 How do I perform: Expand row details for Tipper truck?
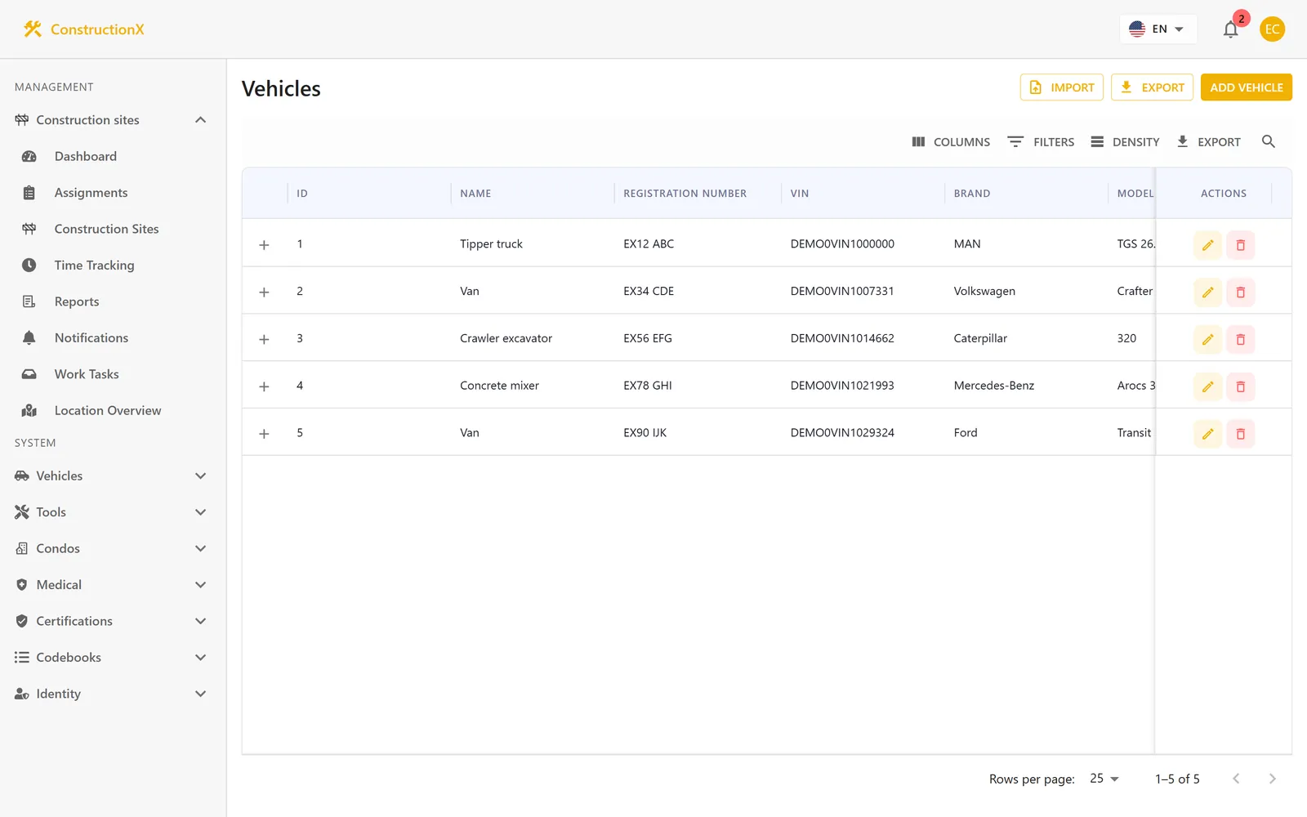264,245
